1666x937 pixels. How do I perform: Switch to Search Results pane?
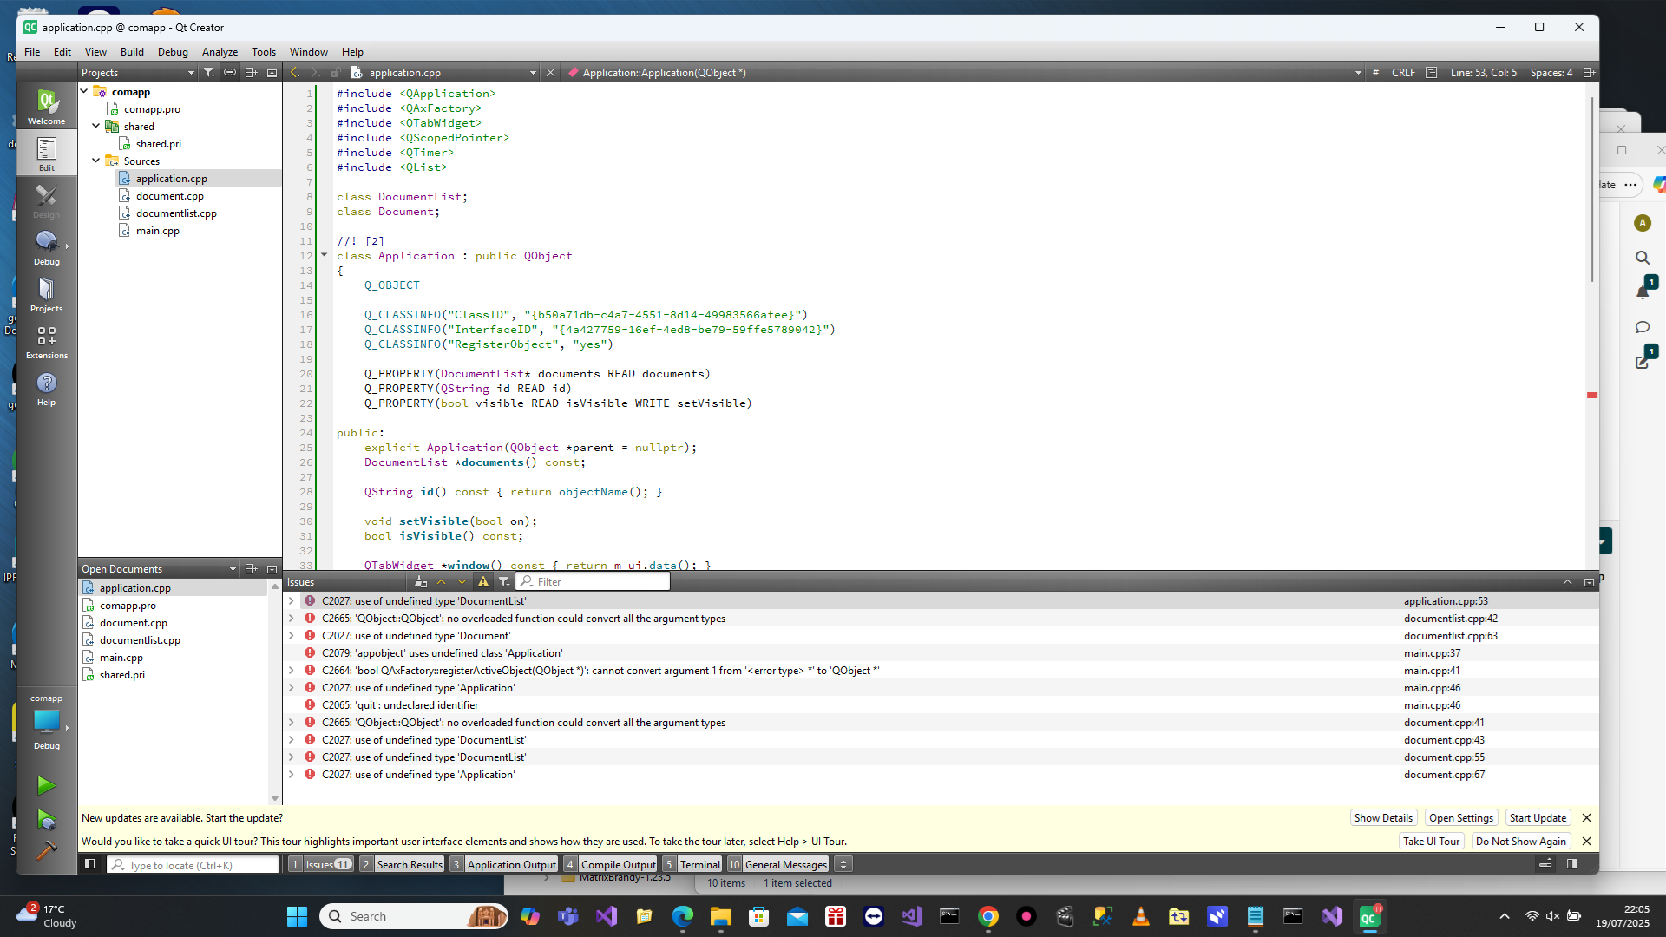tap(402, 865)
